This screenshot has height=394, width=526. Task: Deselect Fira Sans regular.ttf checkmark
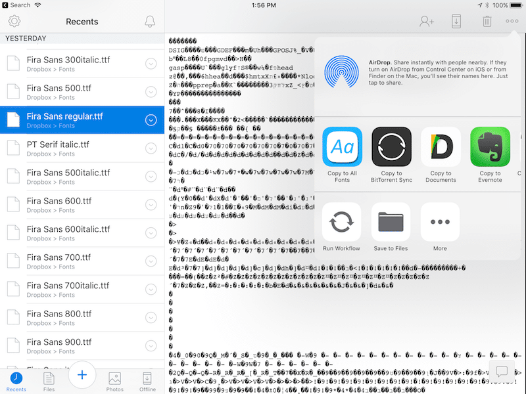tap(151, 121)
